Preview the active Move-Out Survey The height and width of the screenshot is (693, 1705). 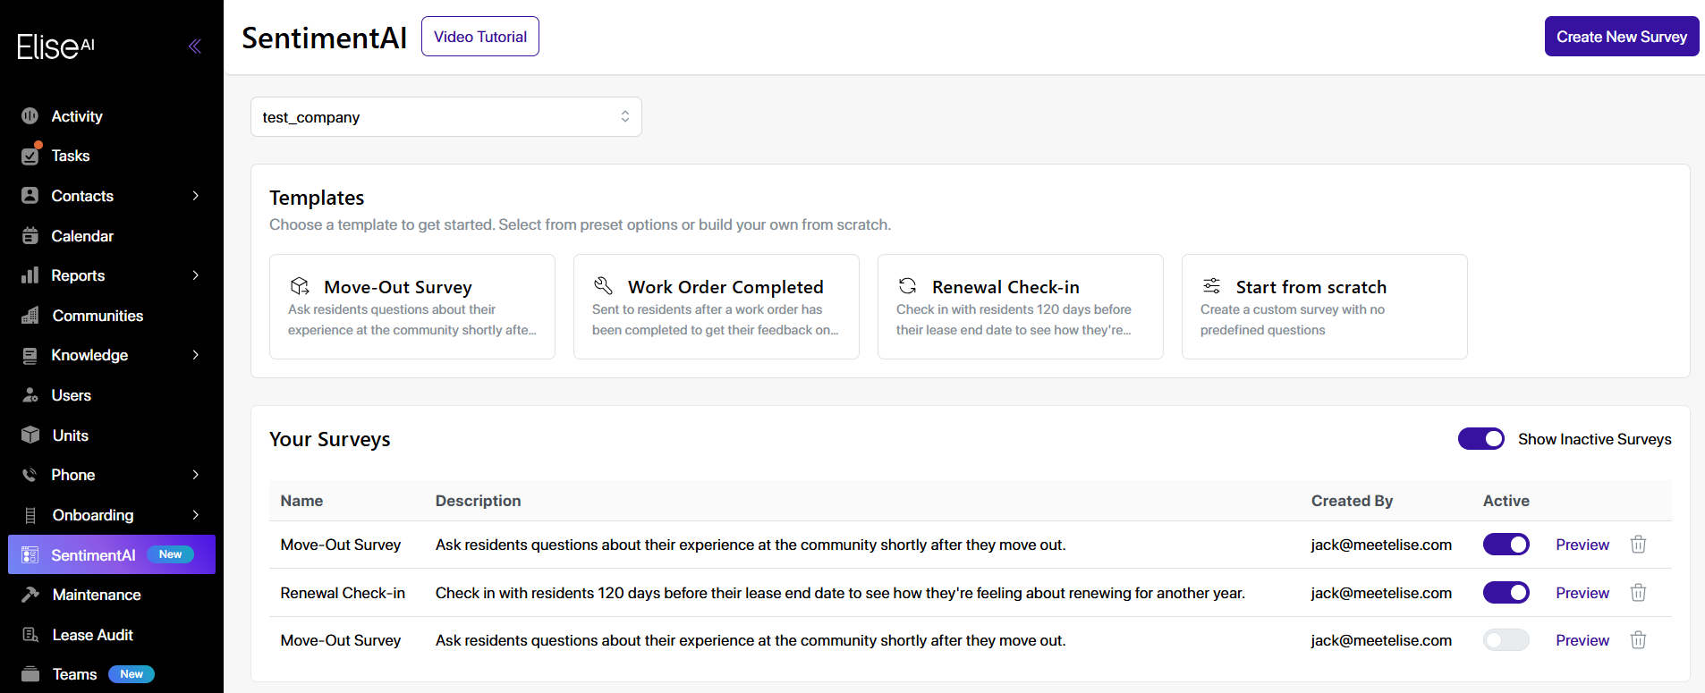point(1582,545)
